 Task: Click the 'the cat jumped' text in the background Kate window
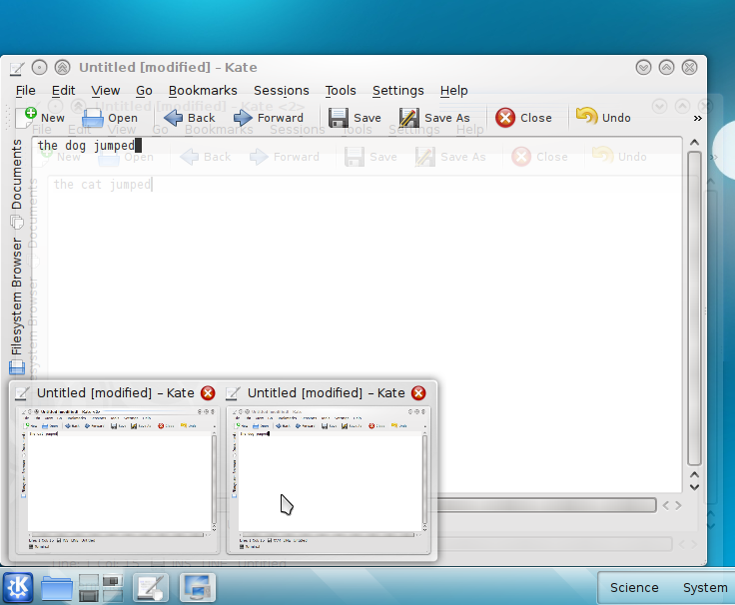pyautogui.click(x=102, y=185)
